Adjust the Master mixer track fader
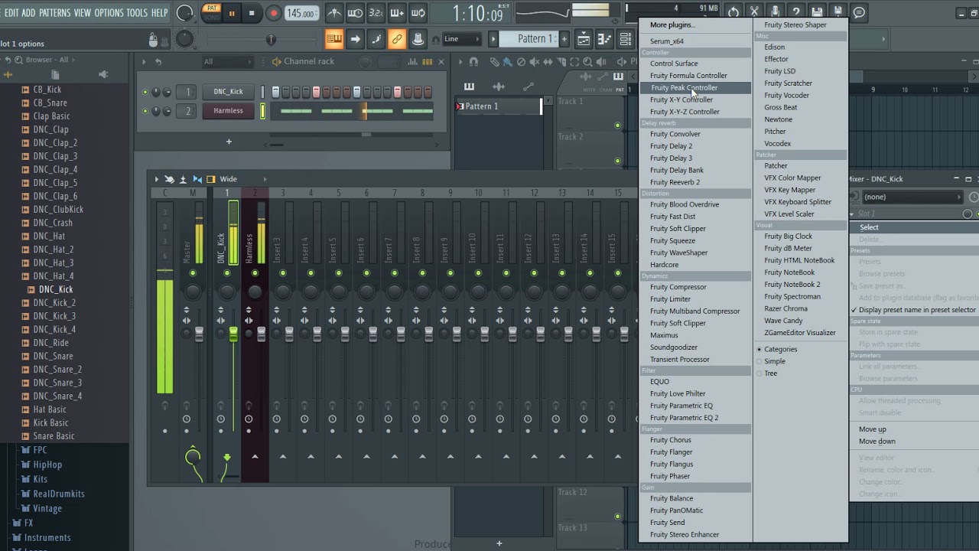This screenshot has height=551, width=979. [200, 334]
